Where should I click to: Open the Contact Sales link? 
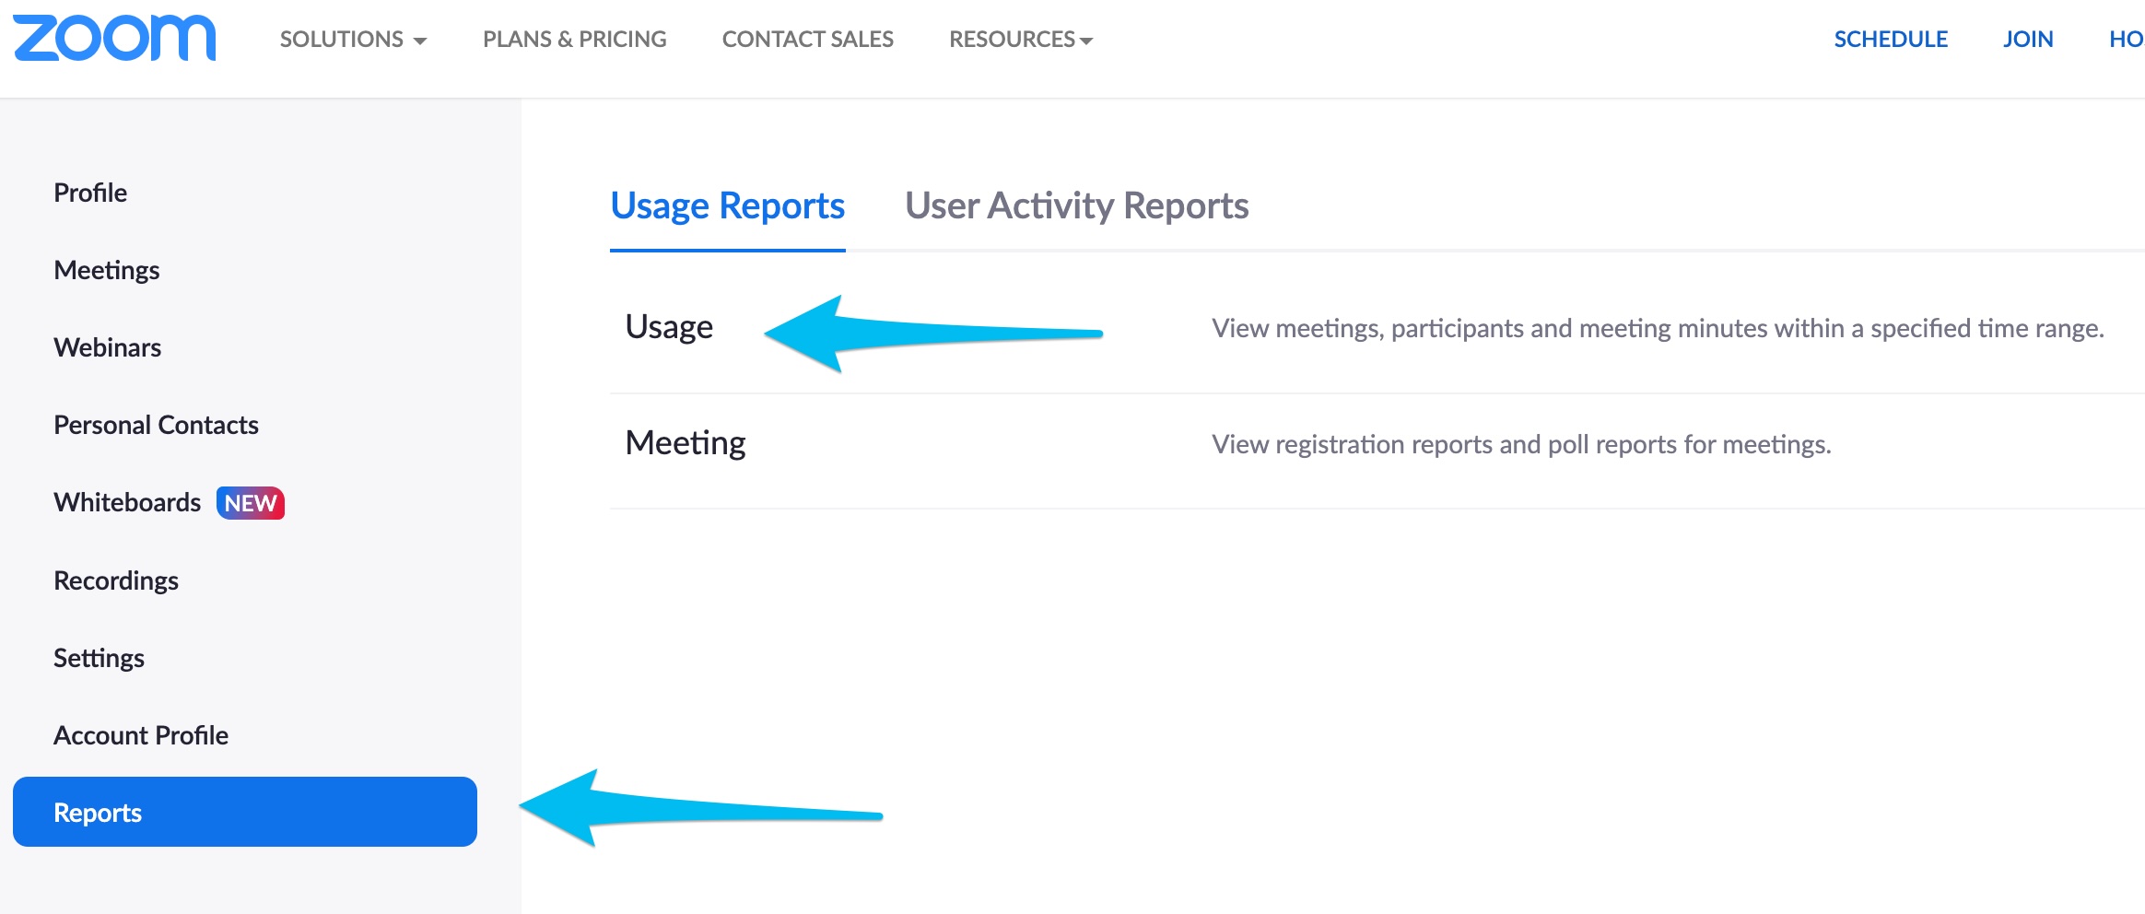tap(807, 40)
